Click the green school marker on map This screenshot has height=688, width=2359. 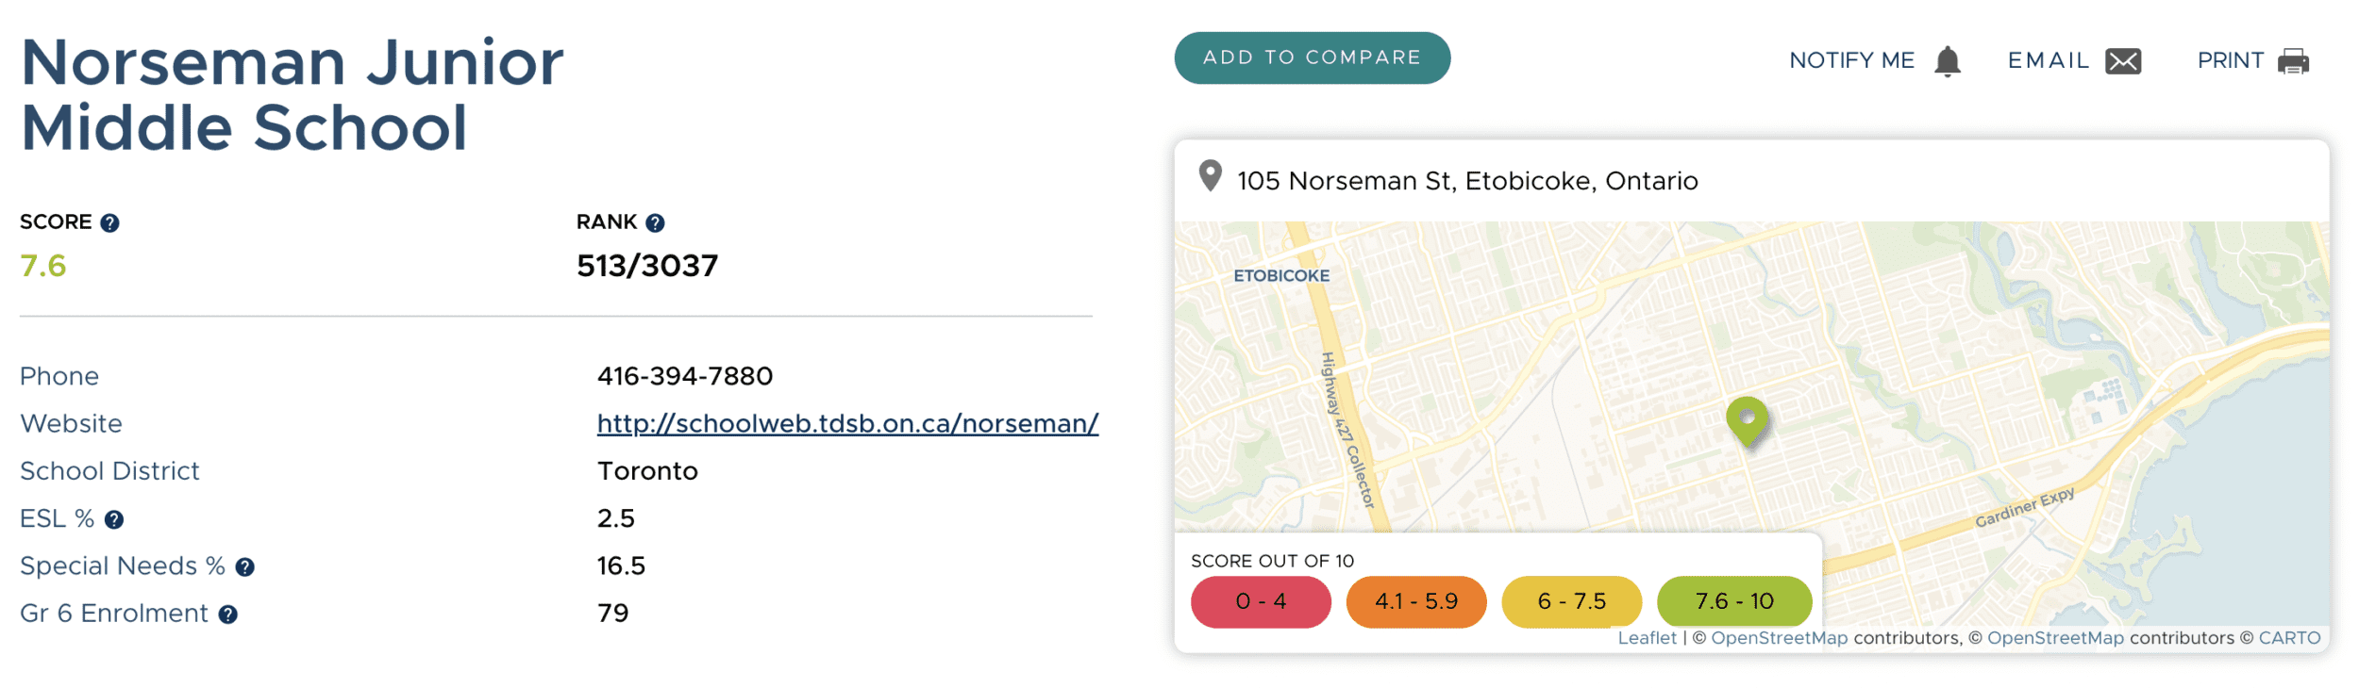pyautogui.click(x=1747, y=421)
